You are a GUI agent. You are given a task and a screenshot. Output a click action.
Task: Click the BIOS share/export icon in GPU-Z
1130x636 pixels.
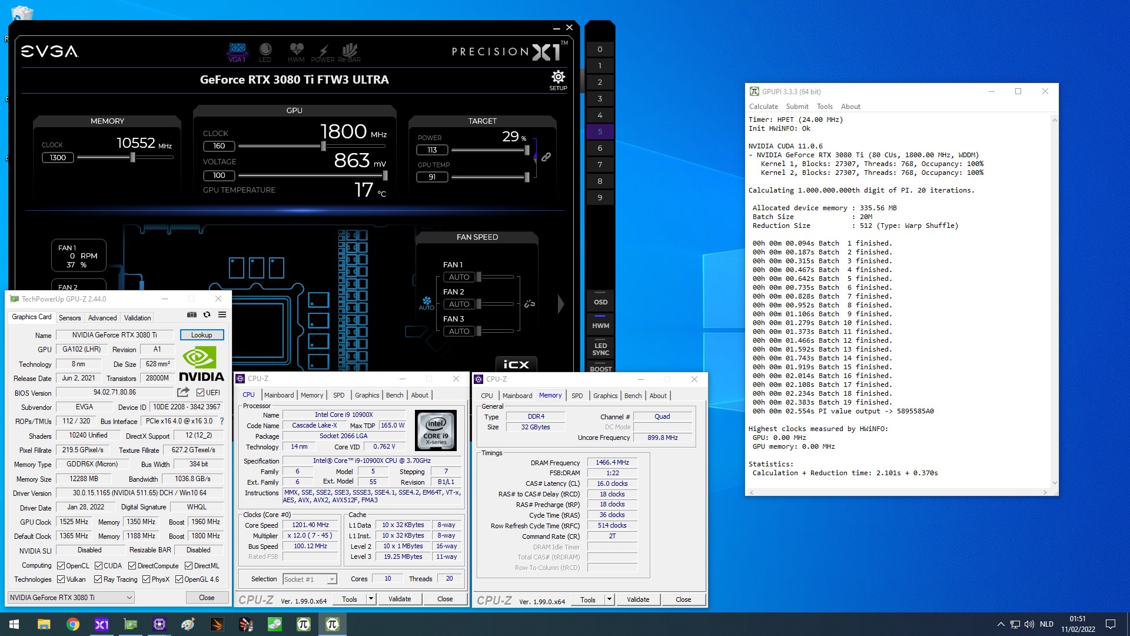(x=183, y=392)
